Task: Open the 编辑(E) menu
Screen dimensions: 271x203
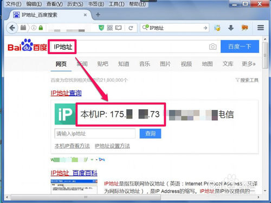Action: [34, 4]
